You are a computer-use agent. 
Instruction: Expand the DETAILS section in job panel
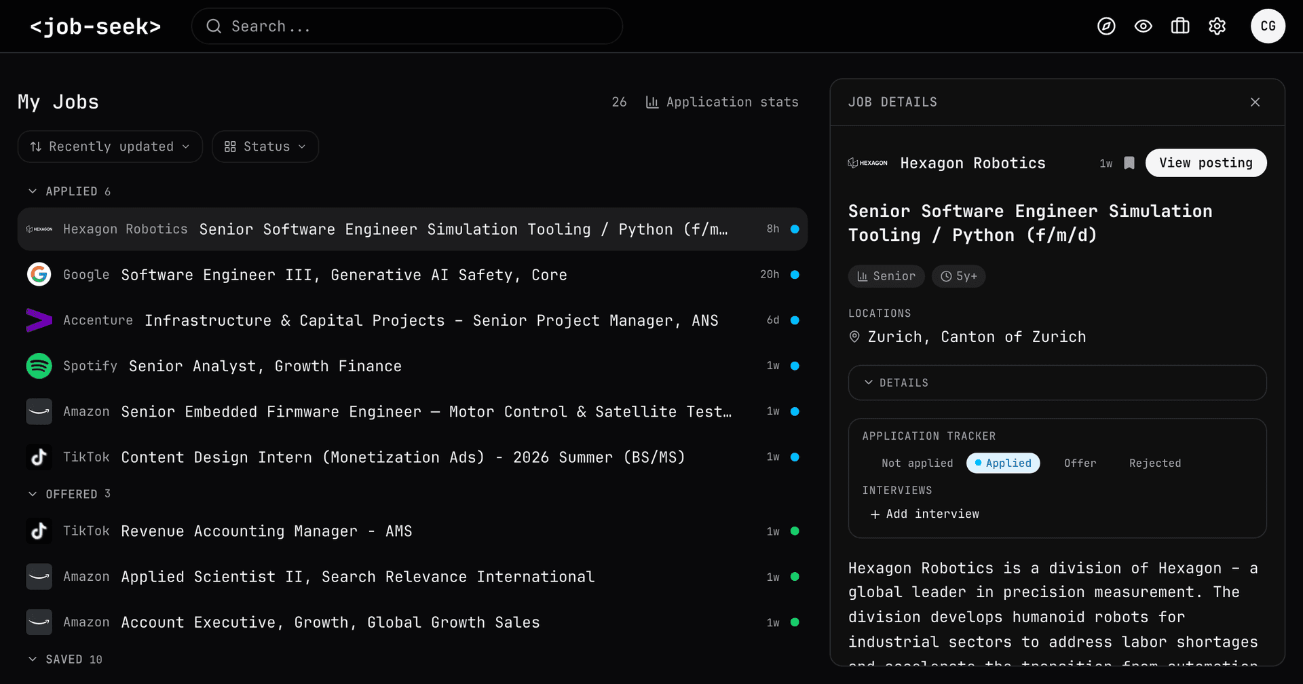pyautogui.click(x=1057, y=383)
